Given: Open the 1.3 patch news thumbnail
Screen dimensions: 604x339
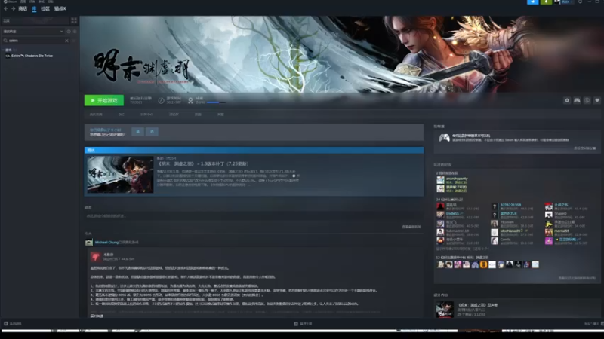Looking at the screenshot, I should (x=120, y=175).
